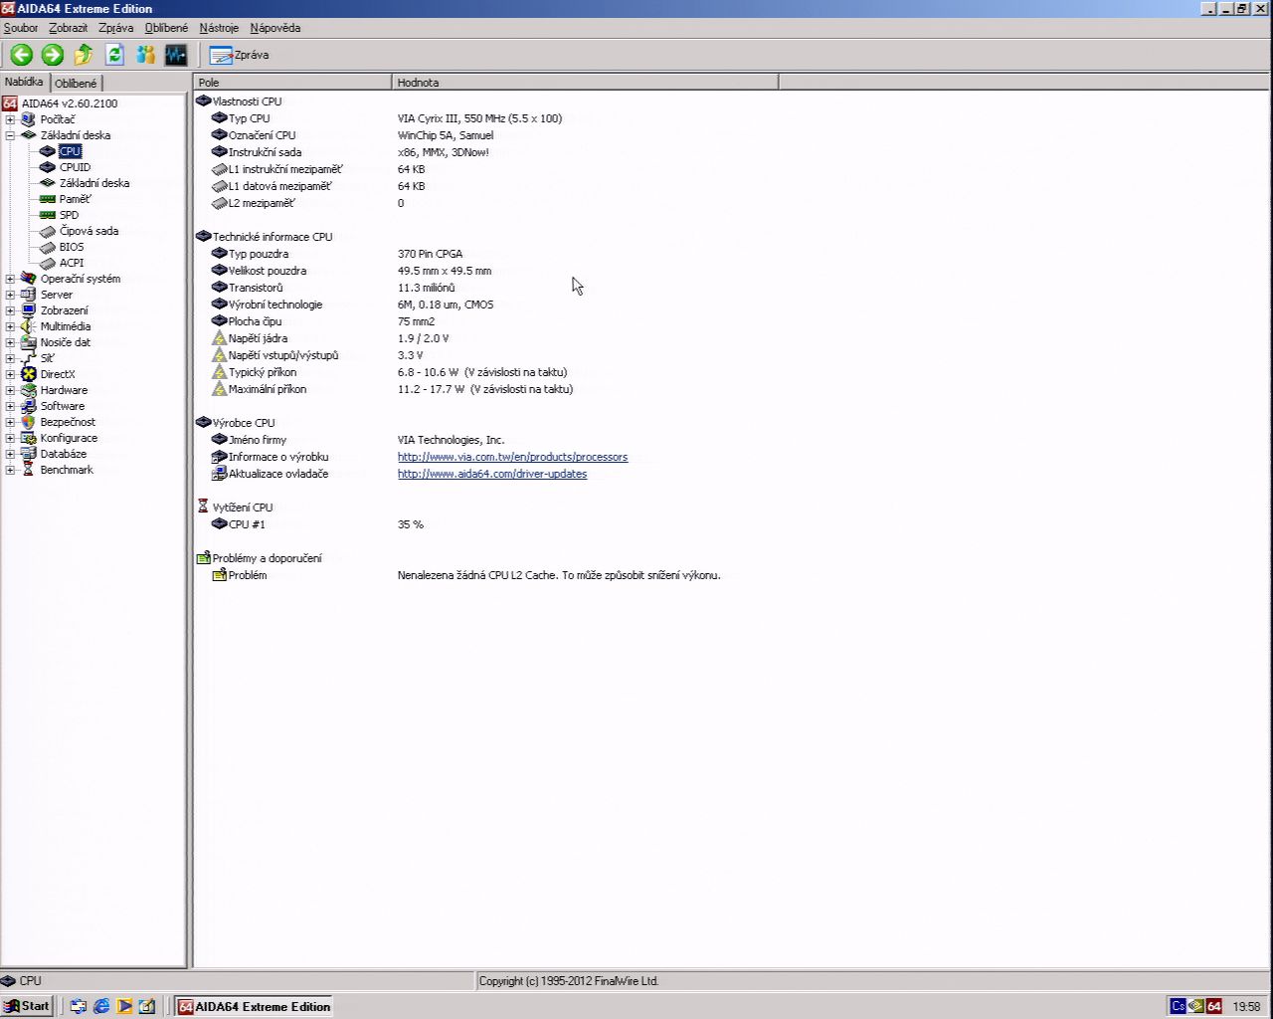Expand the Multimédia tree node

click(10, 326)
